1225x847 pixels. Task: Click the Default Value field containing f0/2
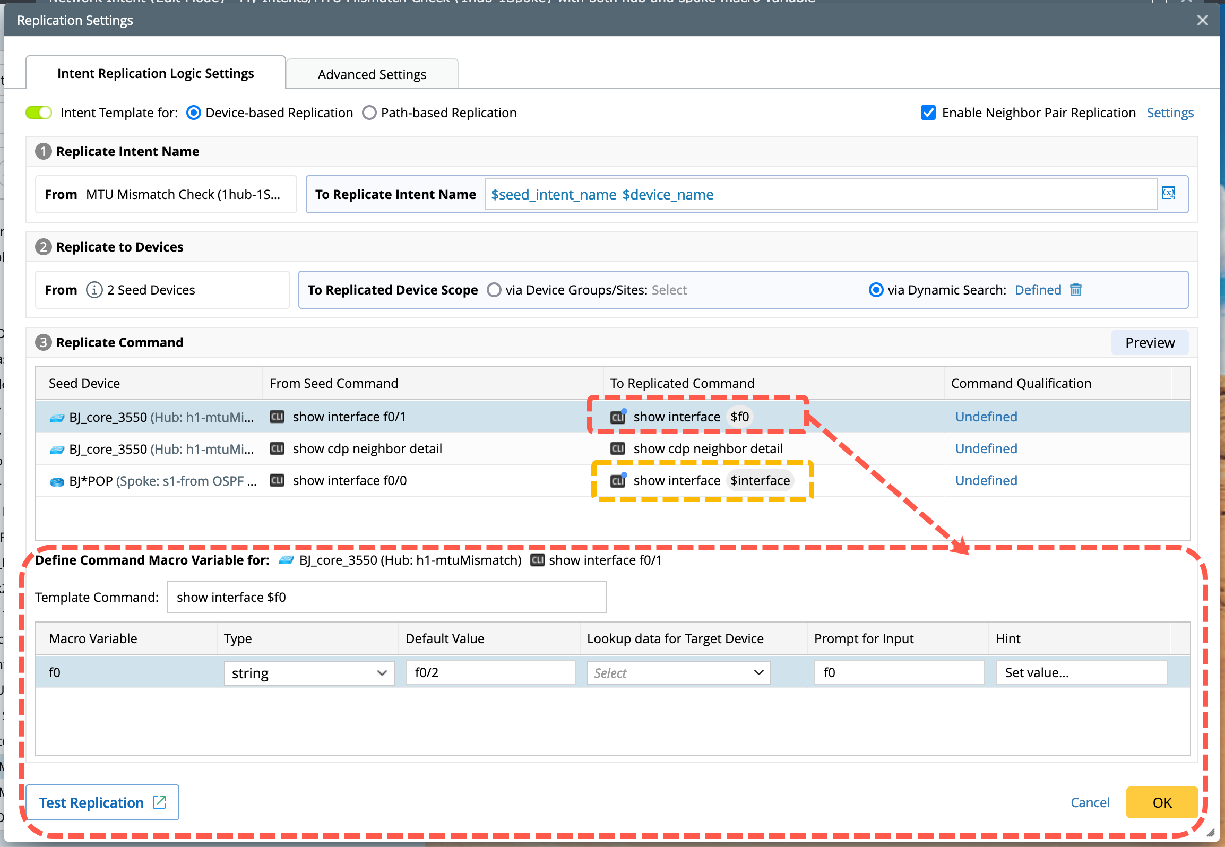point(490,673)
